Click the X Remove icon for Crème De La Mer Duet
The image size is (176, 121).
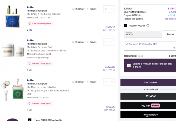pos(88,42)
